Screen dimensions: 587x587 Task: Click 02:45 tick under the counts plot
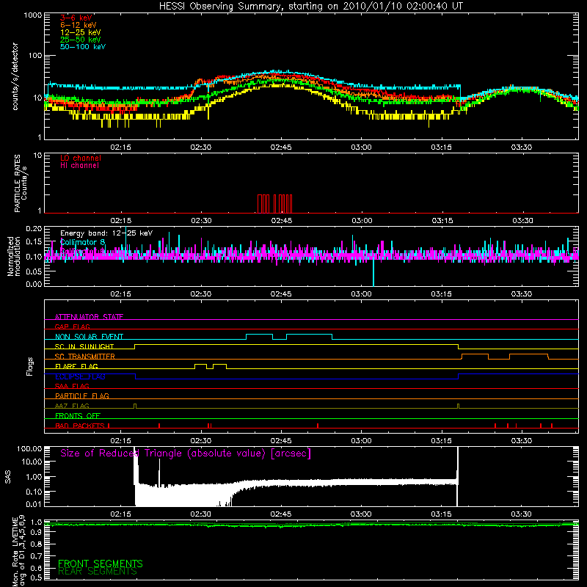click(x=281, y=147)
